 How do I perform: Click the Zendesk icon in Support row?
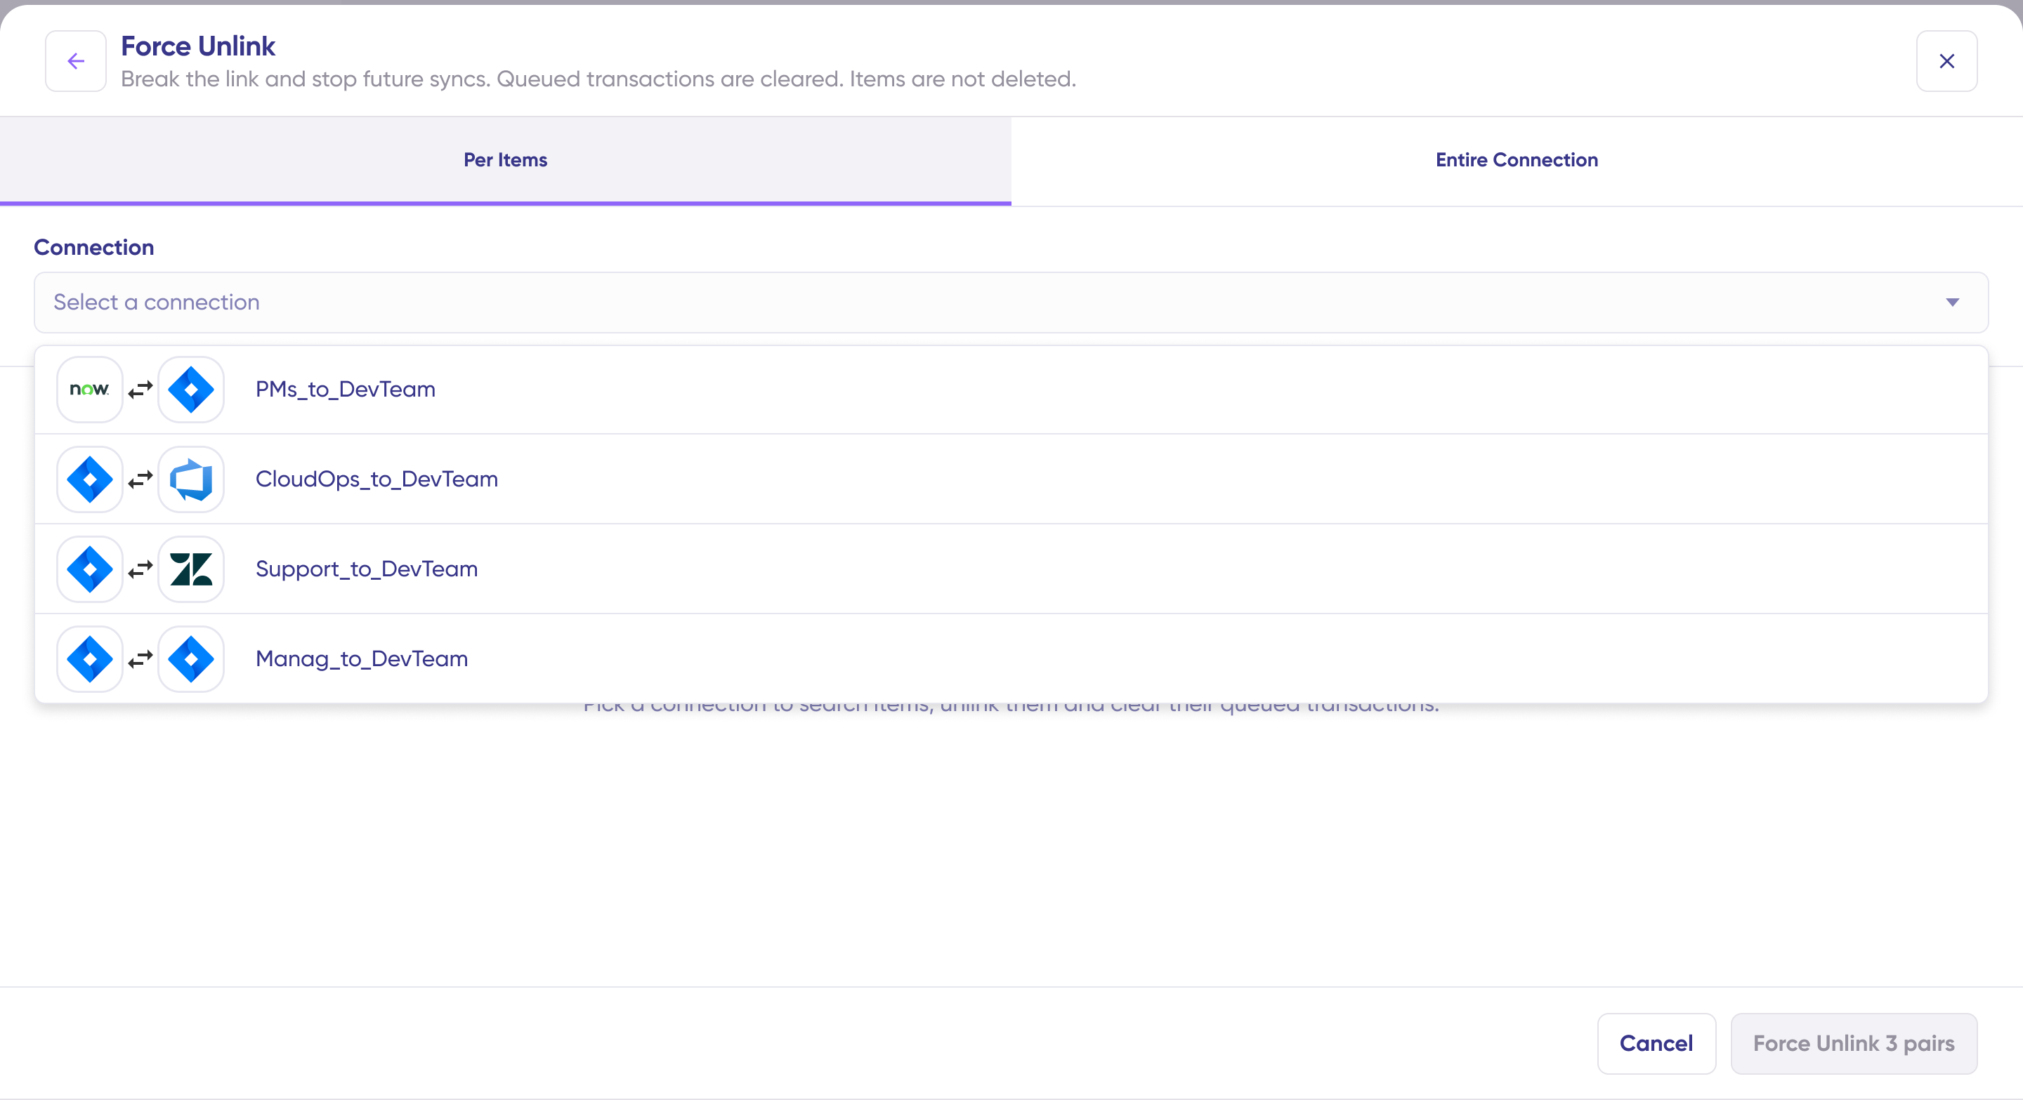pyautogui.click(x=191, y=569)
